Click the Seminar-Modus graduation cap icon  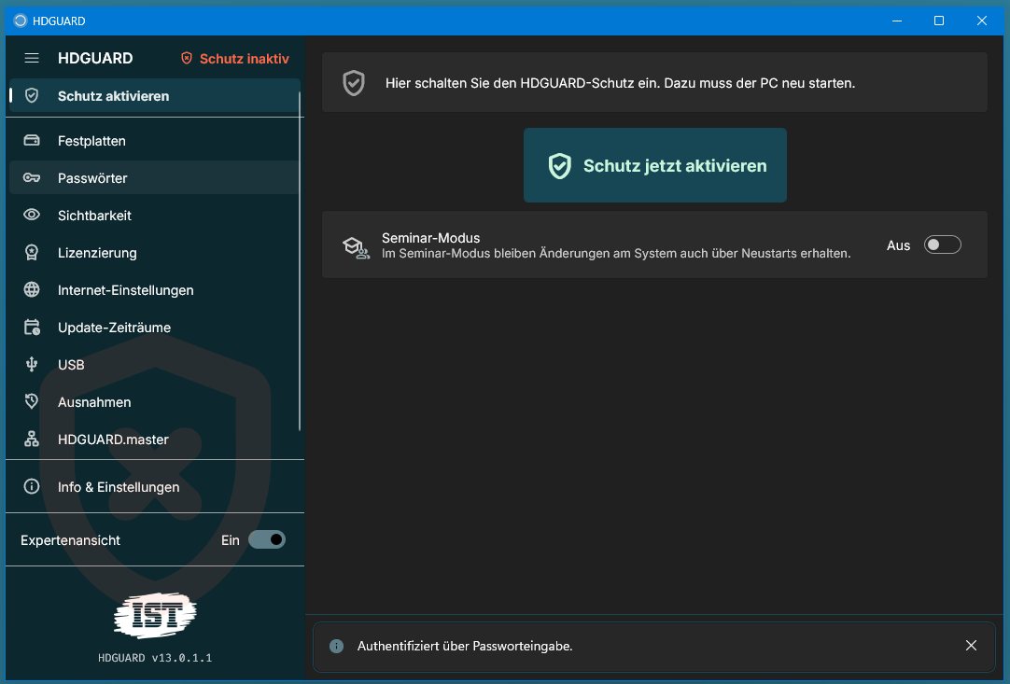[x=357, y=247]
